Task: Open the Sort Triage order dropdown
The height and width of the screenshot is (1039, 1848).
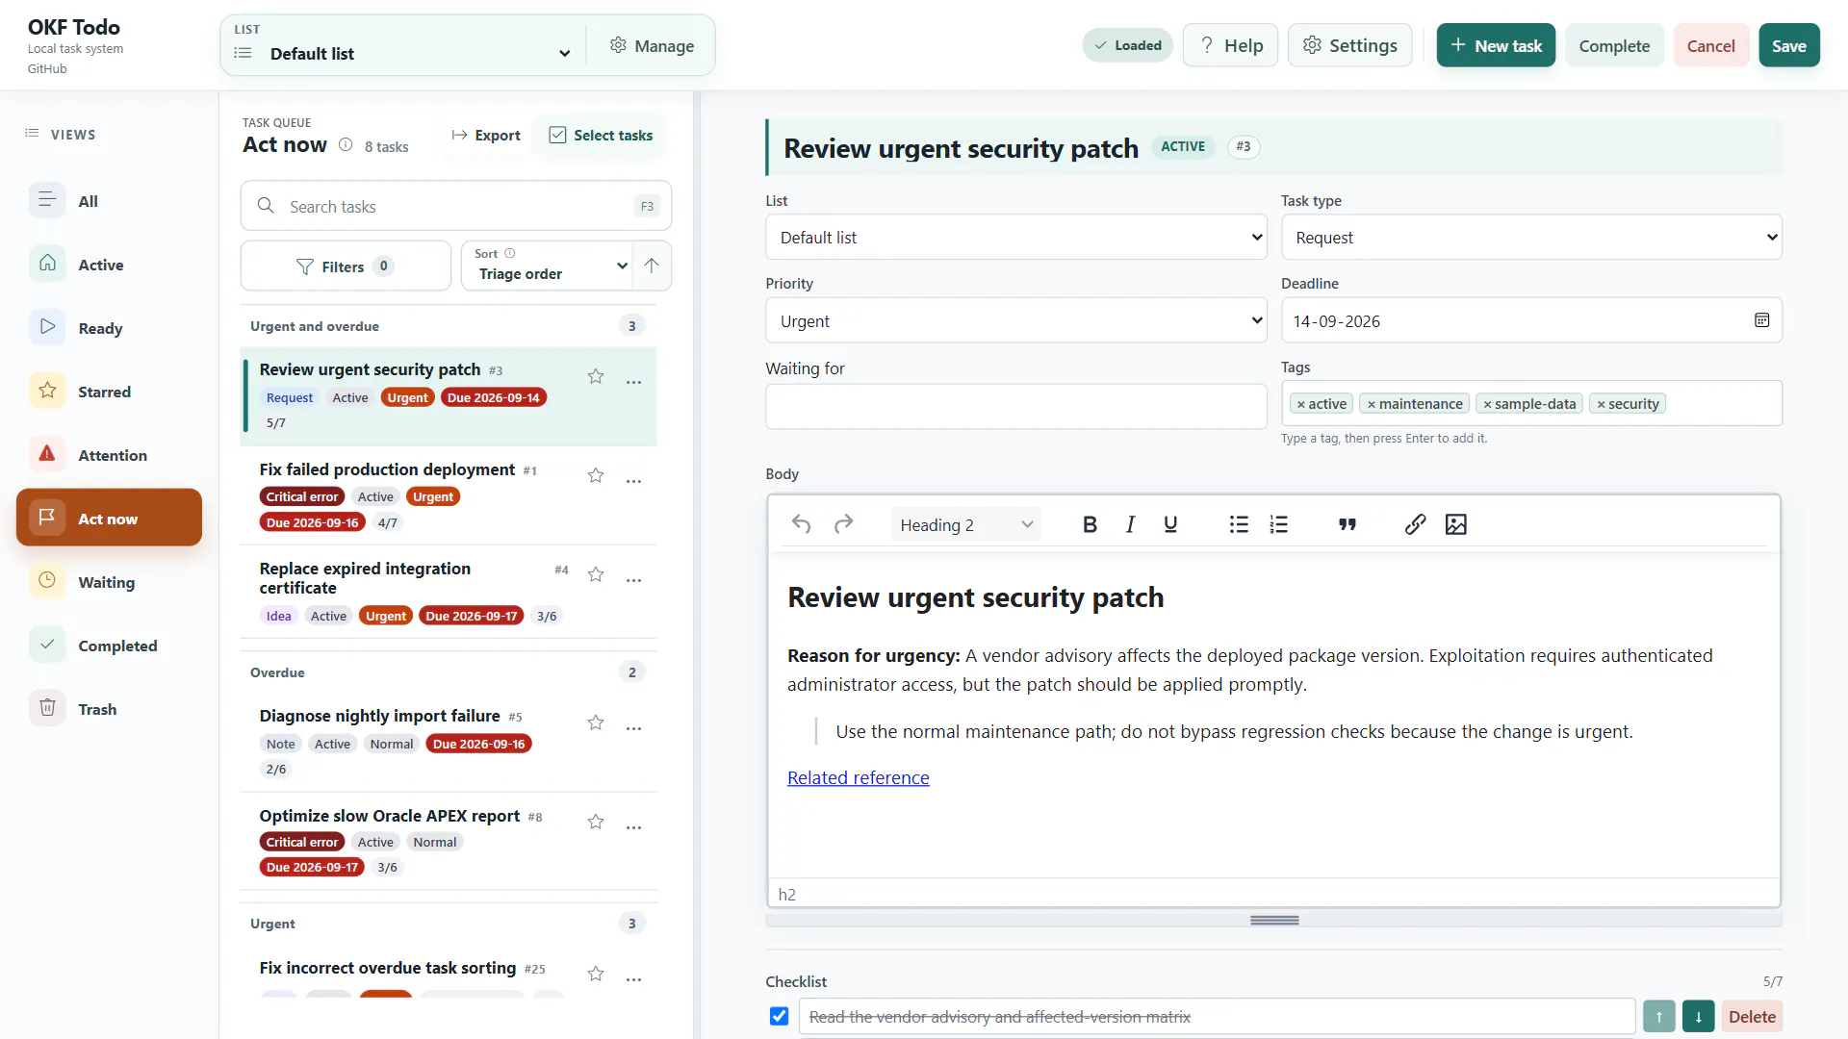Action: [x=547, y=266]
